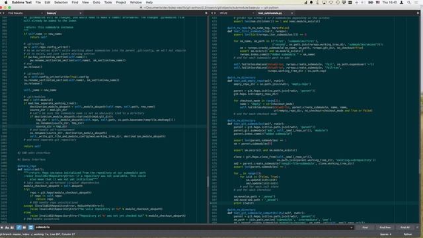The width and height of the screenshot is (423, 238).
Task: Close the base.py tab
Action: click(x=81, y=13)
